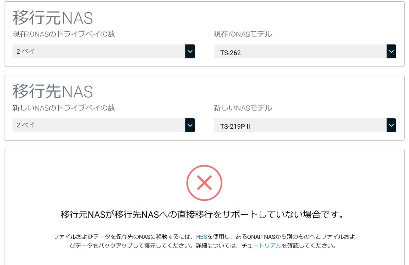Expand the 新しいNASのドライブベイの数 dropdown

point(99,125)
